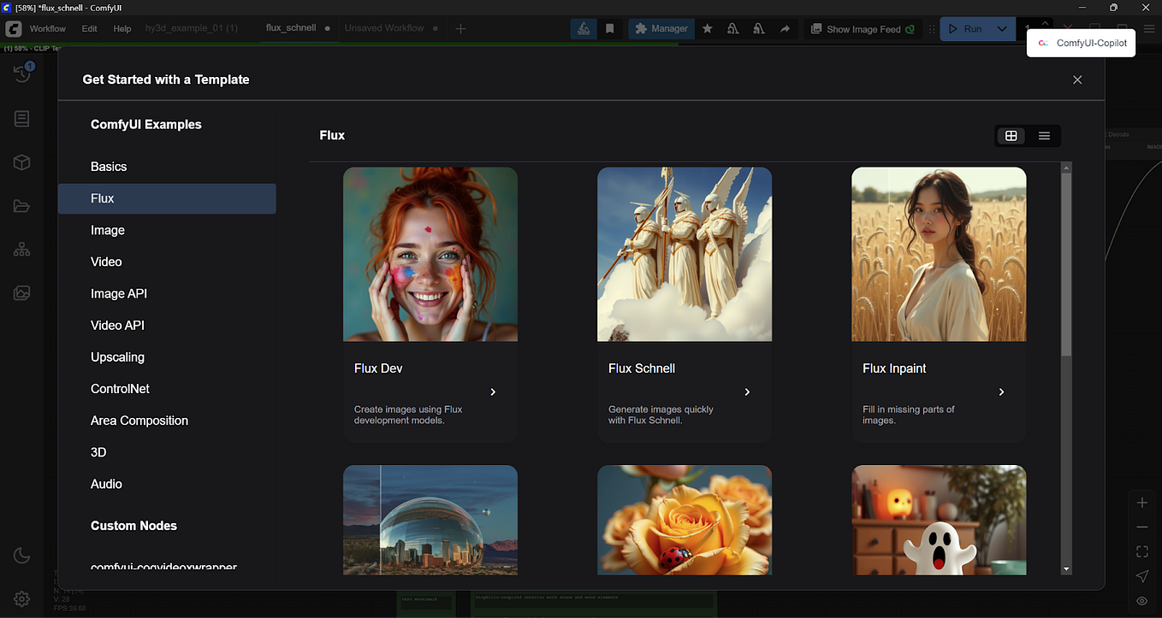1162x618 pixels.
Task: Open ComfyUI settings with the gear icon
Action: pyautogui.click(x=21, y=598)
